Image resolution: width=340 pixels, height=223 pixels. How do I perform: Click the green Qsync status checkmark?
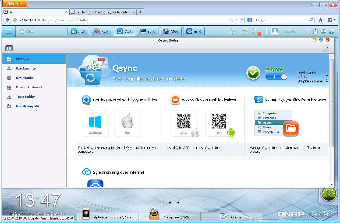coord(253,73)
